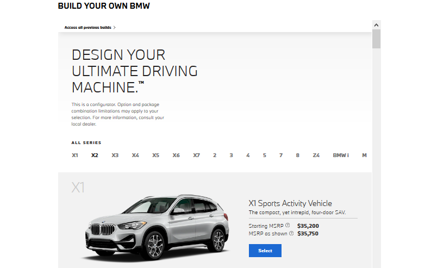Screen dimensions: 425x268
Task: Choose the 8 series tab
Action: click(298, 155)
